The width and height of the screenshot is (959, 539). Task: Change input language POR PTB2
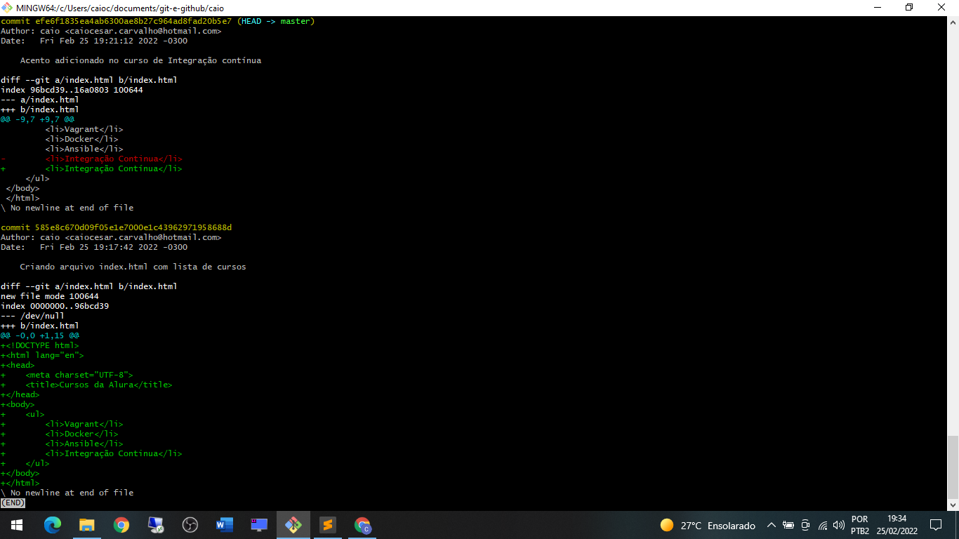pyautogui.click(x=860, y=525)
